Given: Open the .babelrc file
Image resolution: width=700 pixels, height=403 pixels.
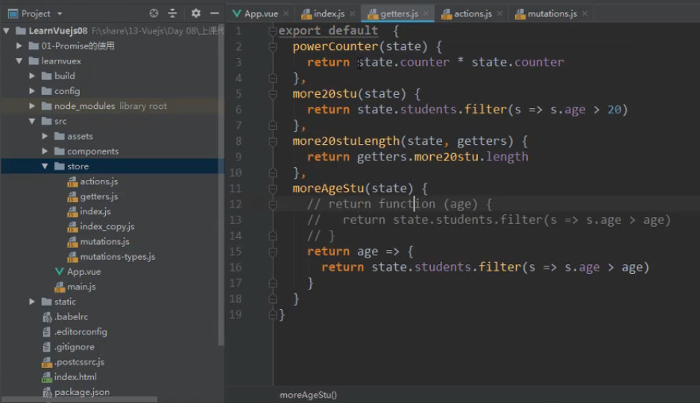Looking at the screenshot, I should [71, 316].
